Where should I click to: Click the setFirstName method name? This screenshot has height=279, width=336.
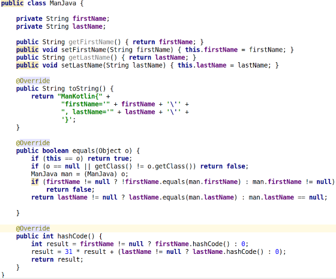point(84,50)
